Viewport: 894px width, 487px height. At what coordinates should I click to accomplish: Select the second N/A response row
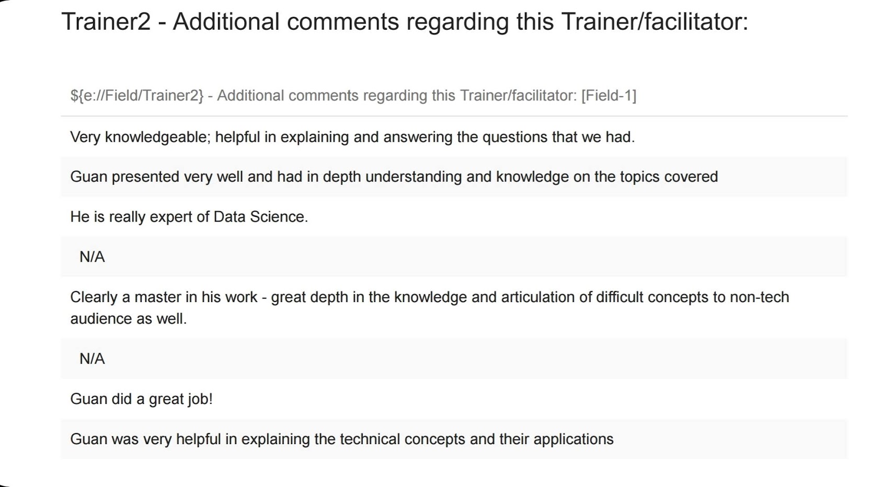click(454, 359)
